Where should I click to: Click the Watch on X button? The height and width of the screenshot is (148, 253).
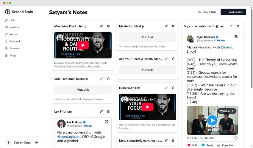227,111
